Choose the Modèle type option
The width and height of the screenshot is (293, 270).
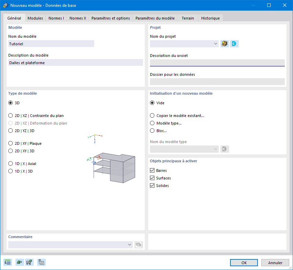[x=152, y=123]
